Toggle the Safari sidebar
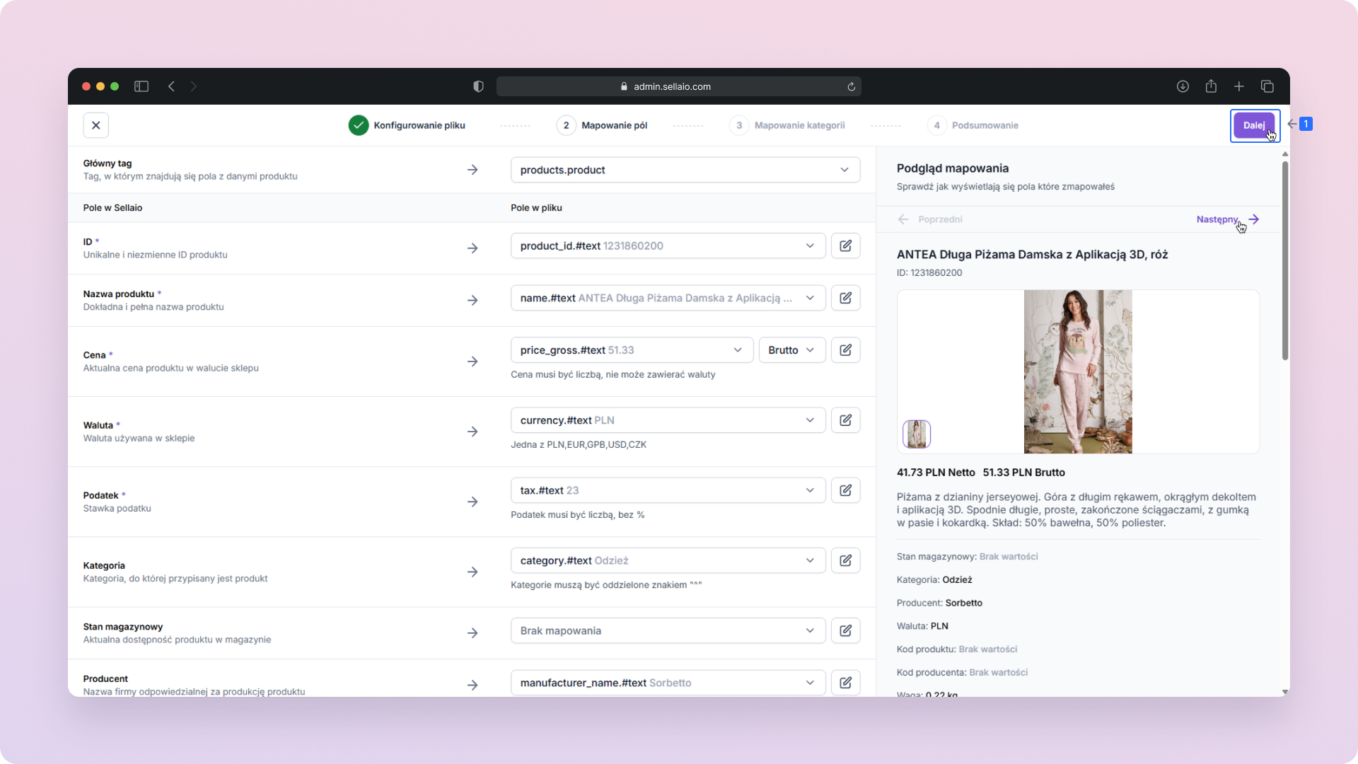Viewport: 1358px width, 764px height. [x=141, y=86]
